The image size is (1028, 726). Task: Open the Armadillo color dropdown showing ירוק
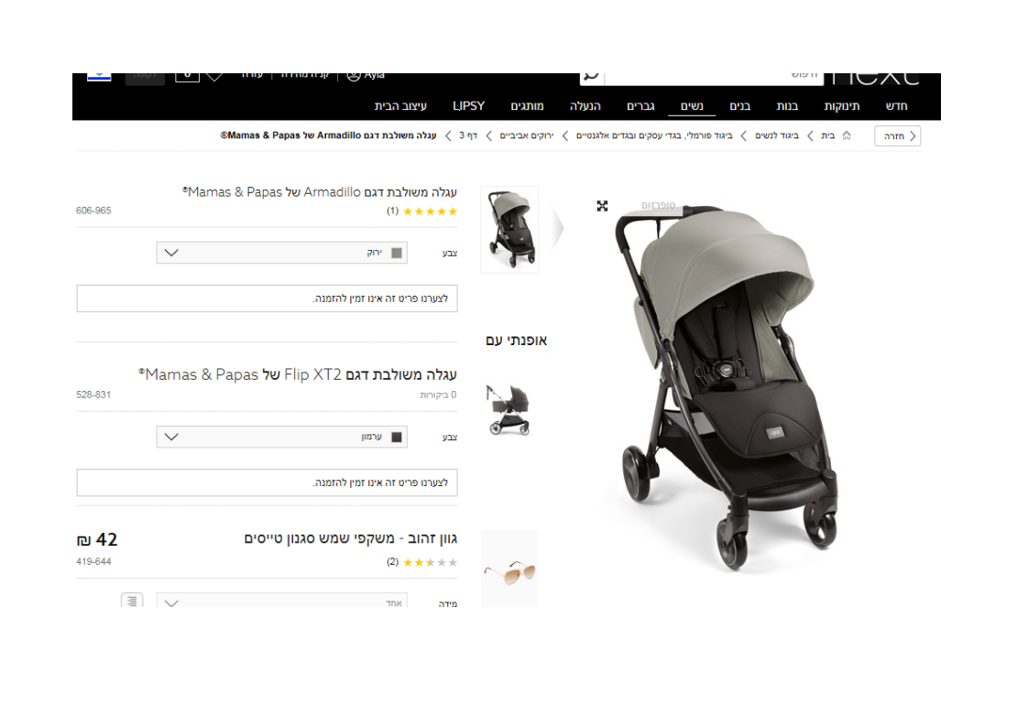tap(282, 253)
